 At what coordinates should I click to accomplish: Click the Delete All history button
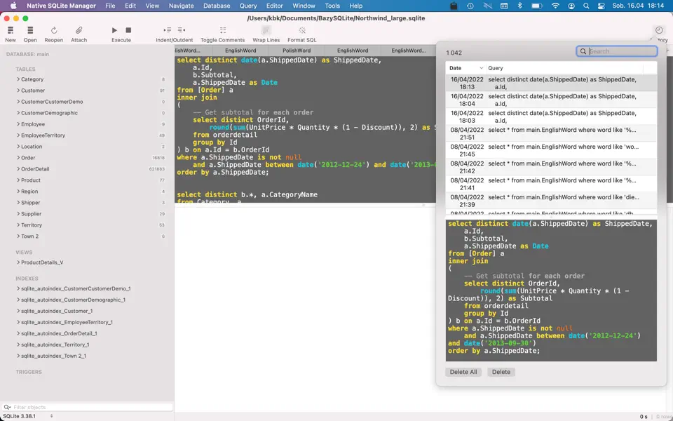coord(463,372)
